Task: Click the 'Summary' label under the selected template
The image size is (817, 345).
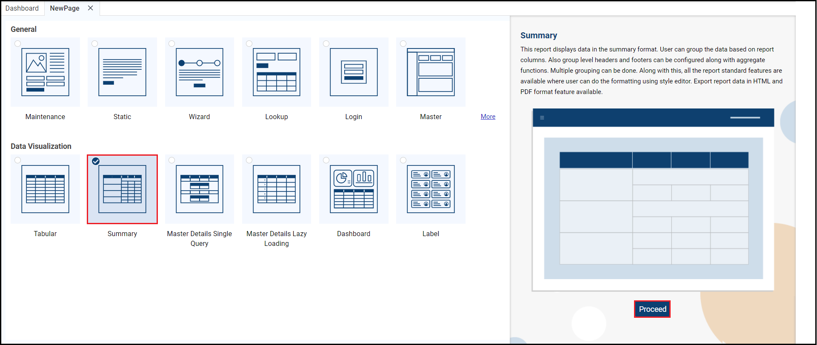Action: click(122, 234)
